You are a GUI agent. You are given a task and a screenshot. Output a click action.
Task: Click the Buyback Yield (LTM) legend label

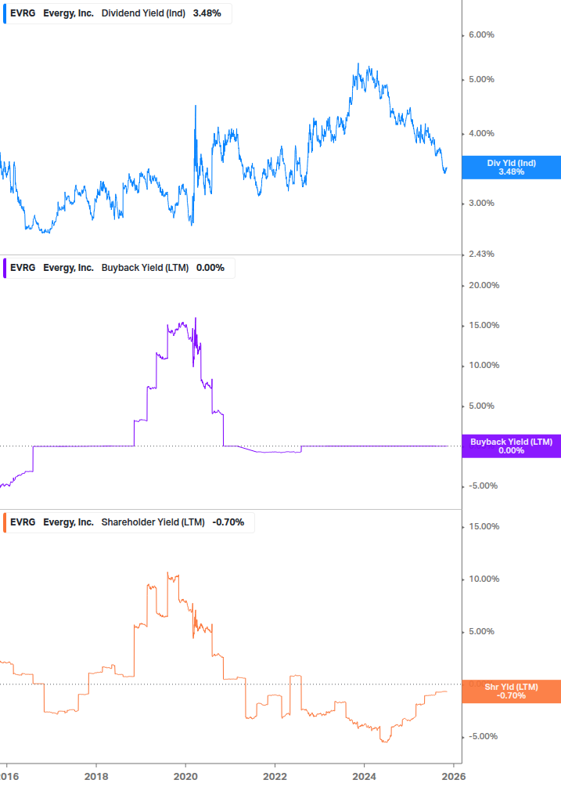[145, 268]
